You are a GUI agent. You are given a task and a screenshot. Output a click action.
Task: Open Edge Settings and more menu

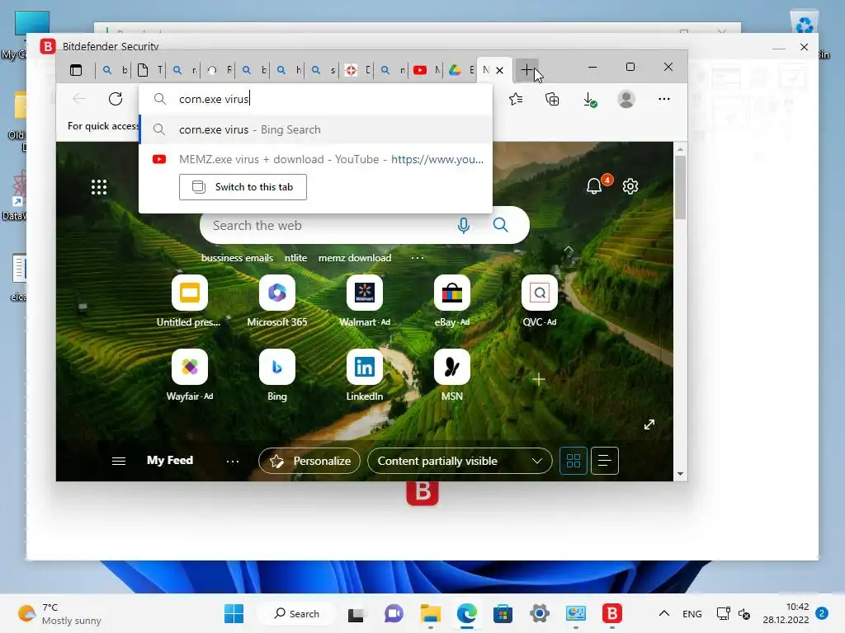(x=664, y=99)
